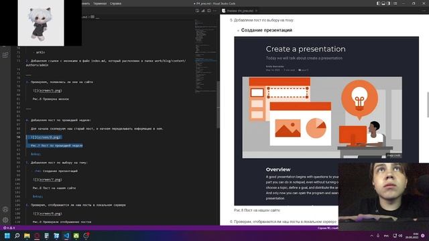Click the preview pane vertical scrollbar
This screenshot has height=241, width=429.
[428, 104]
